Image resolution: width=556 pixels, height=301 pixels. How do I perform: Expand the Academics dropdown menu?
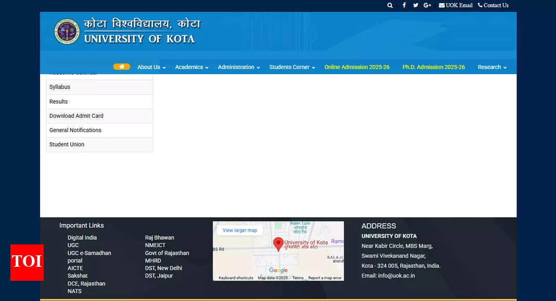pos(192,67)
